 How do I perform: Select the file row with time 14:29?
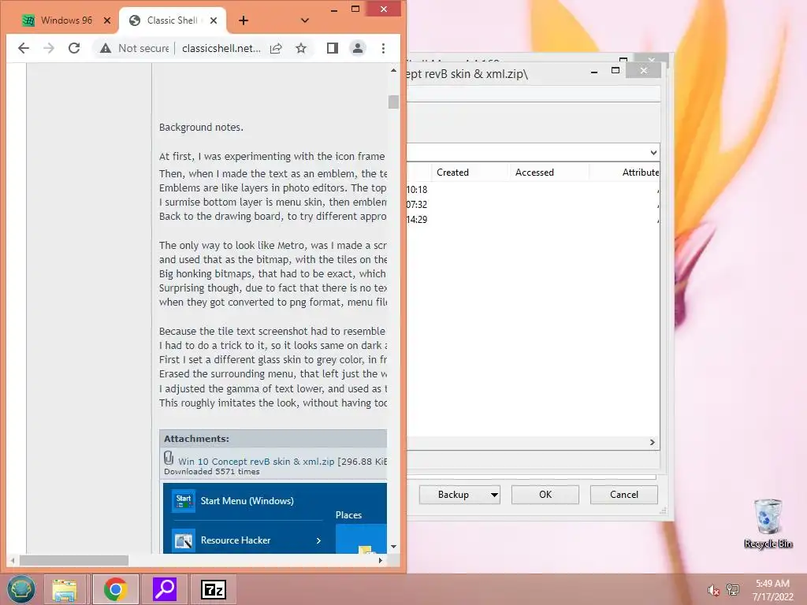(533, 219)
